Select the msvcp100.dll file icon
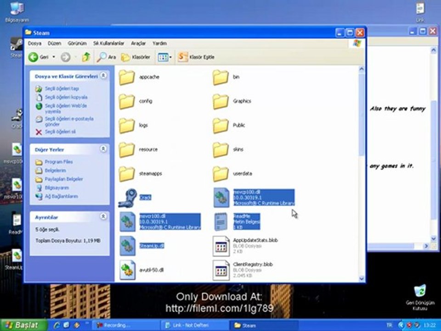This screenshot has height=331, width=441. click(221, 197)
